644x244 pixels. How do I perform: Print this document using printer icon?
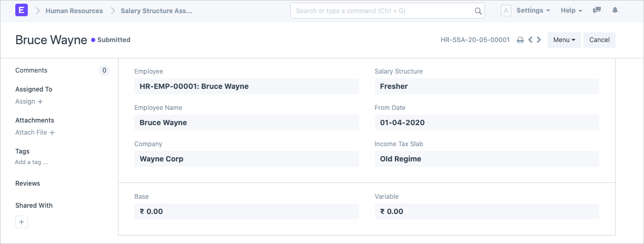520,40
